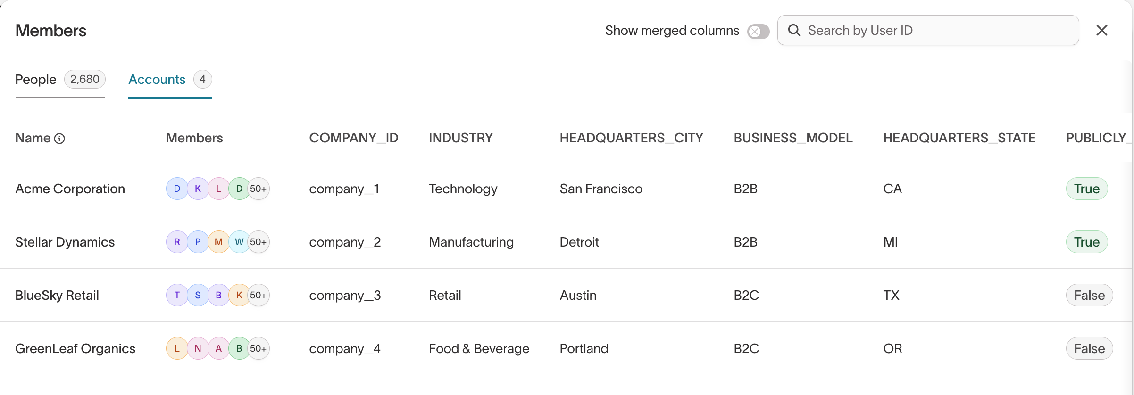Open the Stellar Dynamics account

click(65, 242)
